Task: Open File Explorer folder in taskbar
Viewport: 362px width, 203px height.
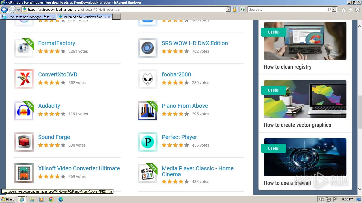Action: coord(32,199)
